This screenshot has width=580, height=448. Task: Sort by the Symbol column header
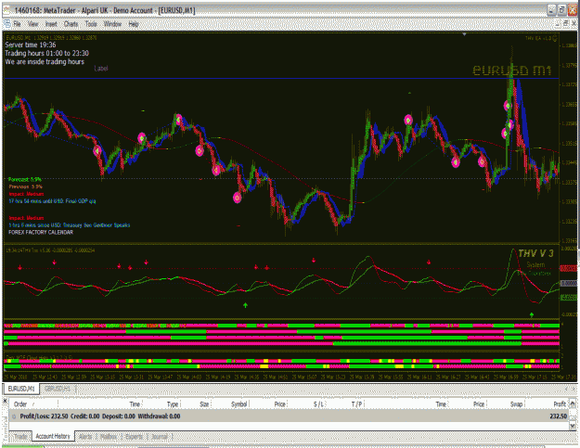(238, 404)
